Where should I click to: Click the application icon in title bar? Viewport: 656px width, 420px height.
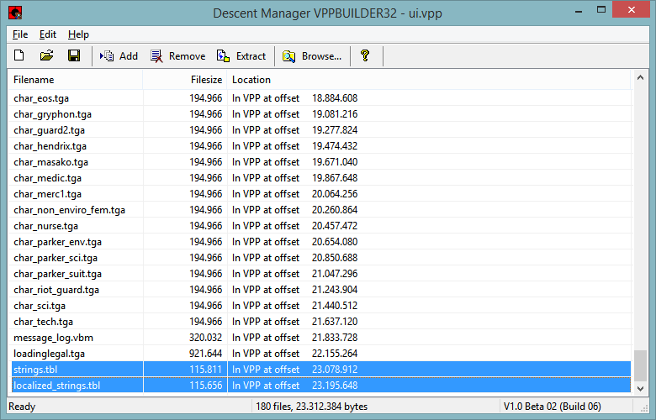14,12
